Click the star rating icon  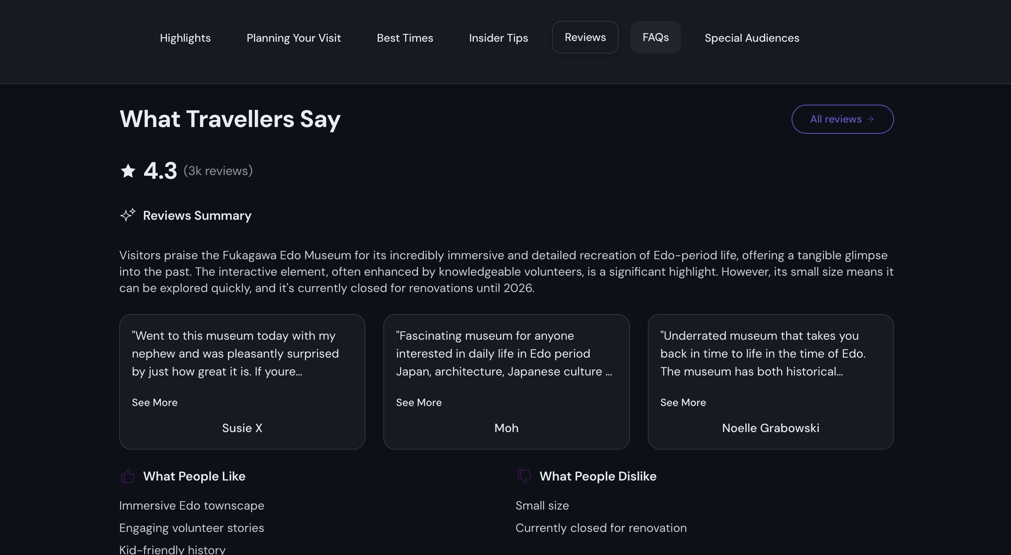(x=128, y=171)
